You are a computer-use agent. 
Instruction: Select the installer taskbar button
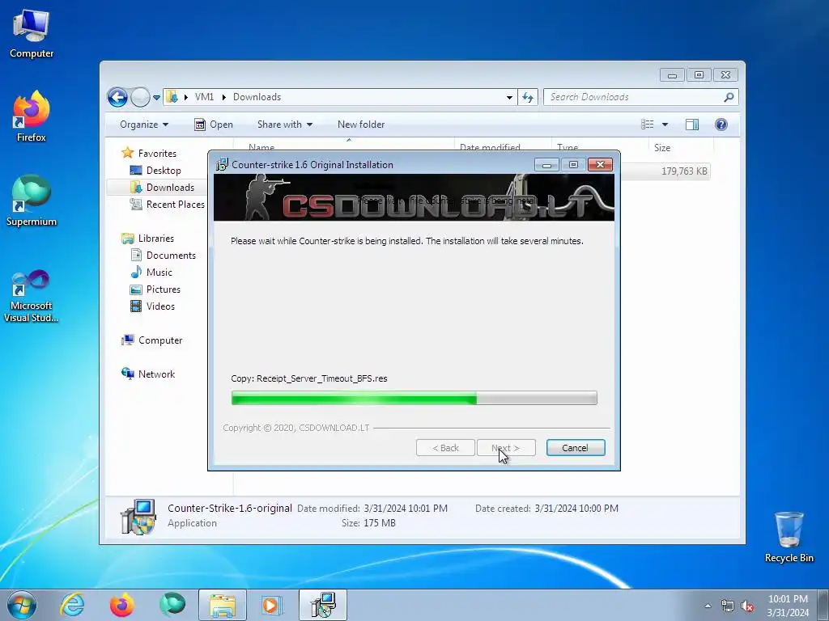pyautogui.click(x=323, y=605)
